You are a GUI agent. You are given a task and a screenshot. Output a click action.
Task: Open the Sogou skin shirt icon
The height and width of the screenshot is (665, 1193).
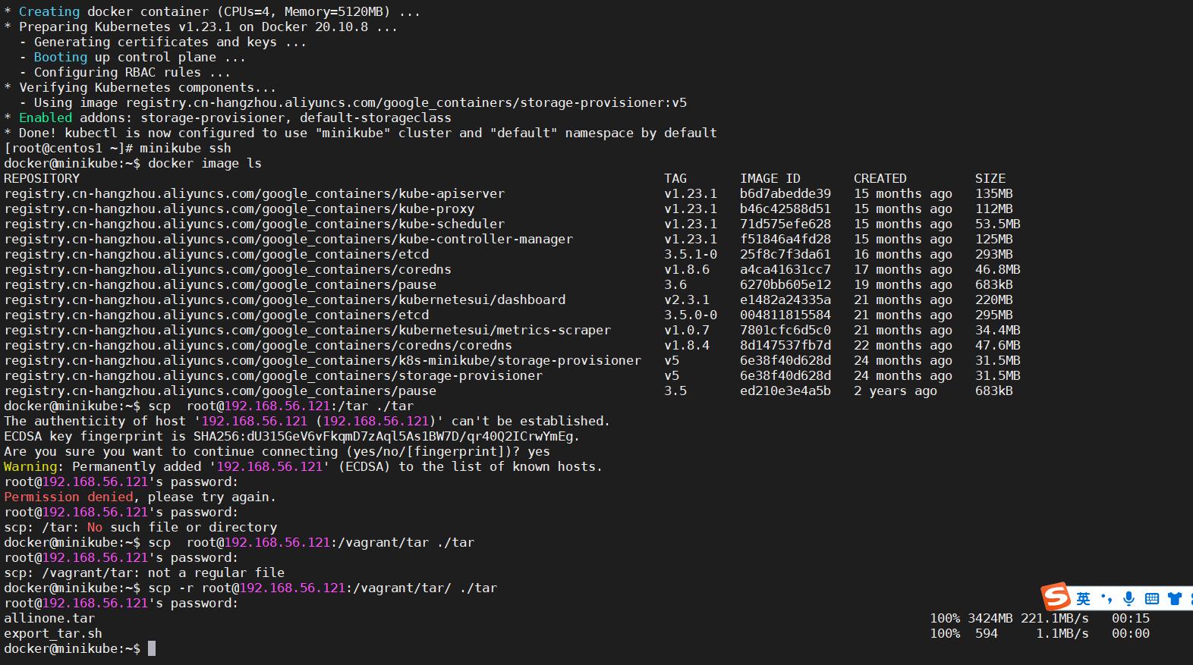(x=1175, y=598)
